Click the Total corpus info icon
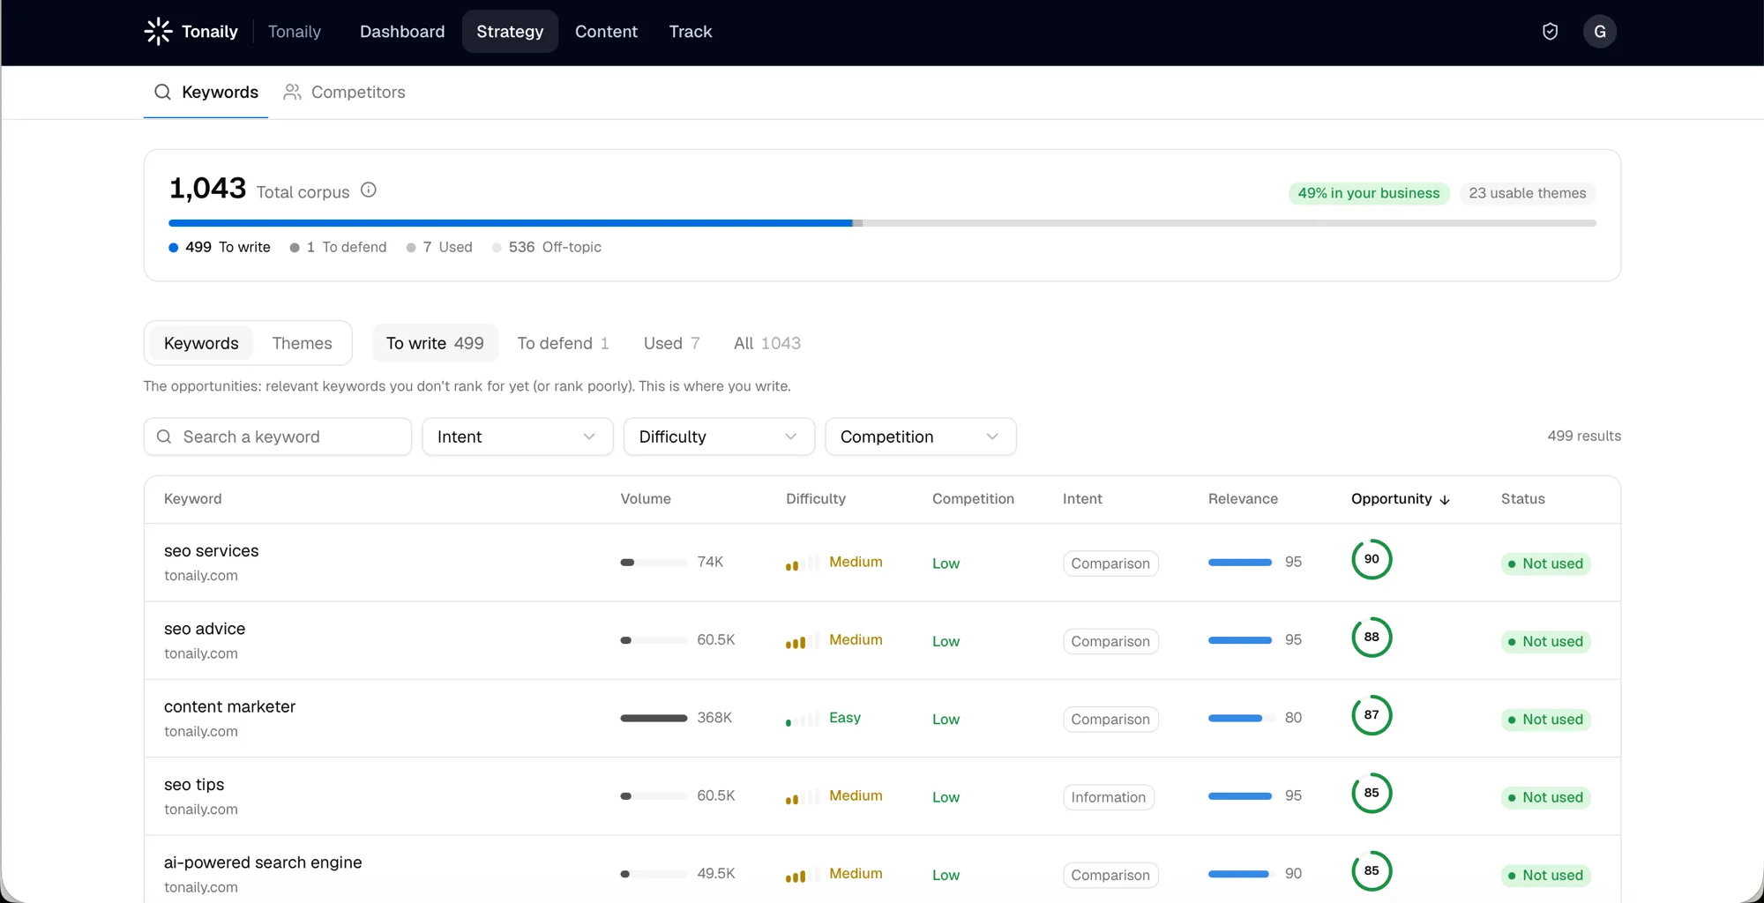 pos(369,190)
